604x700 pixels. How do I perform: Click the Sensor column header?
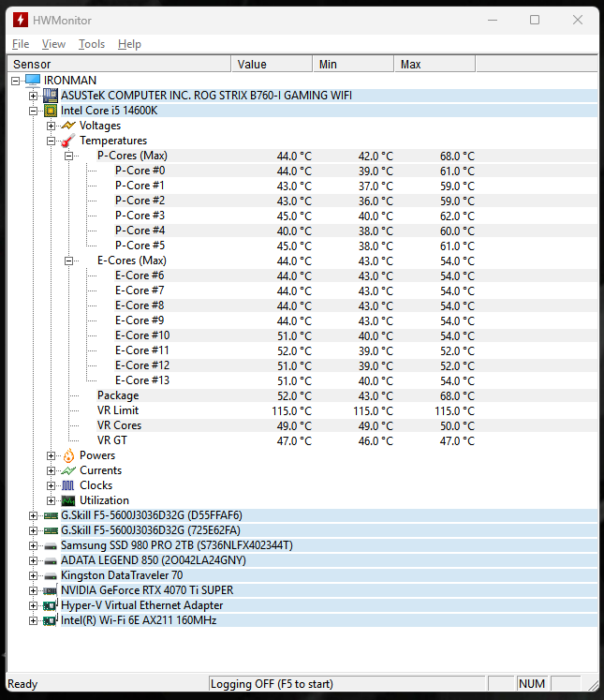pyautogui.click(x=120, y=64)
